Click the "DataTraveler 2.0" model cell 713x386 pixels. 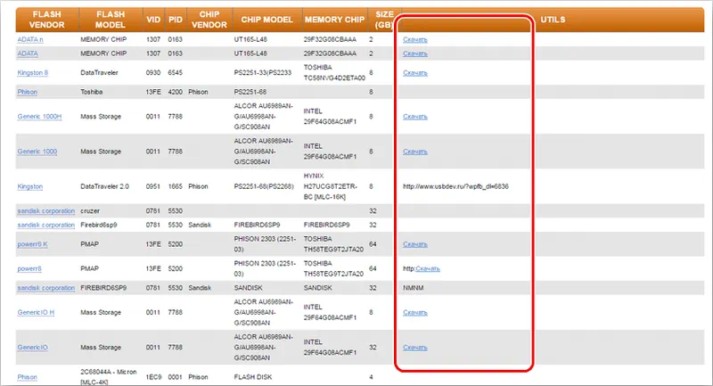coord(104,186)
